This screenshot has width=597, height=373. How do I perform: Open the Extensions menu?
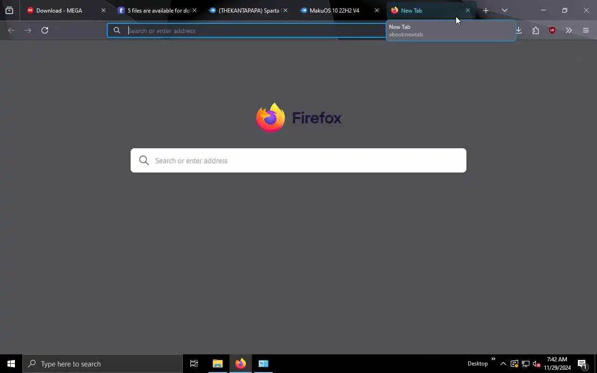pos(535,30)
